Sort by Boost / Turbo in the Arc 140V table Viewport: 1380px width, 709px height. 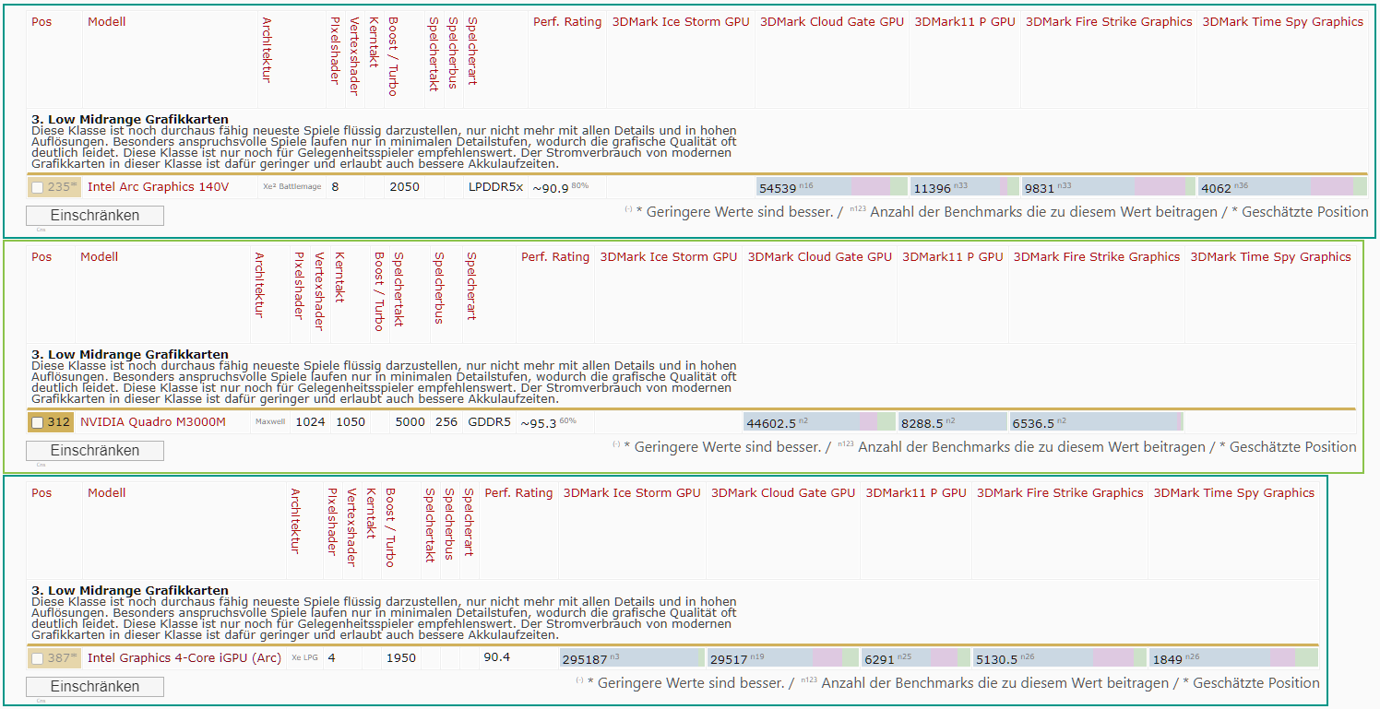click(393, 55)
